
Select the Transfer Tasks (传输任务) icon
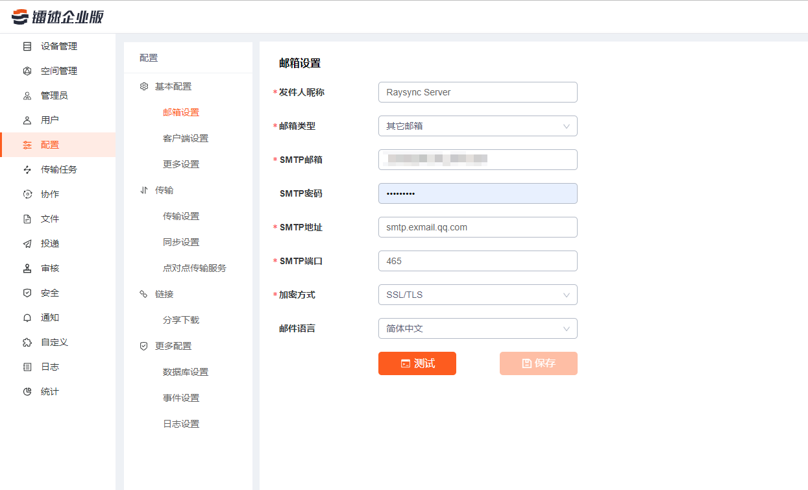tap(27, 170)
